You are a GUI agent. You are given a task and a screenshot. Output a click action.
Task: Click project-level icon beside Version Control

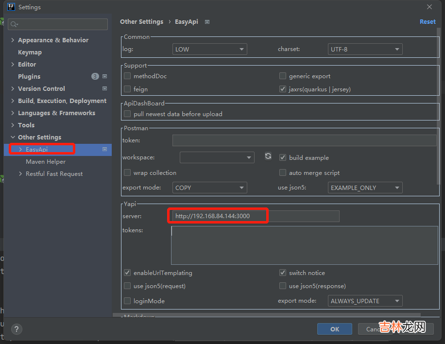pos(104,89)
